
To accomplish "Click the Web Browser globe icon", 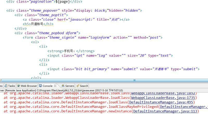I will (18, 86).
